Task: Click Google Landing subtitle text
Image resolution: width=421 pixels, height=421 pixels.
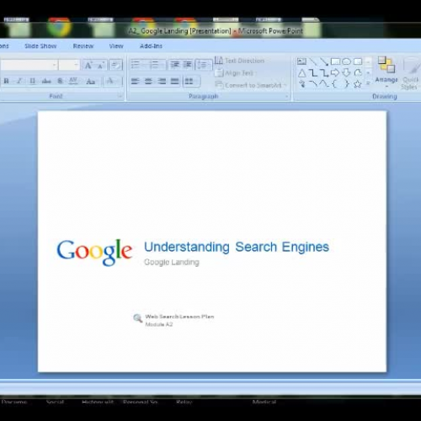Action: (x=172, y=262)
